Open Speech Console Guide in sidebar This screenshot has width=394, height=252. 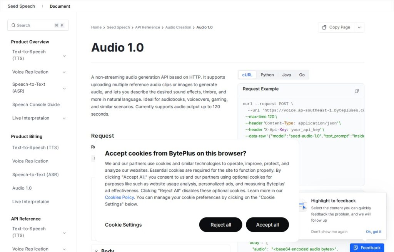36,104
